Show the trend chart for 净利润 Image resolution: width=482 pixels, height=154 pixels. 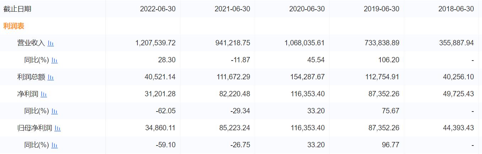point(44,94)
